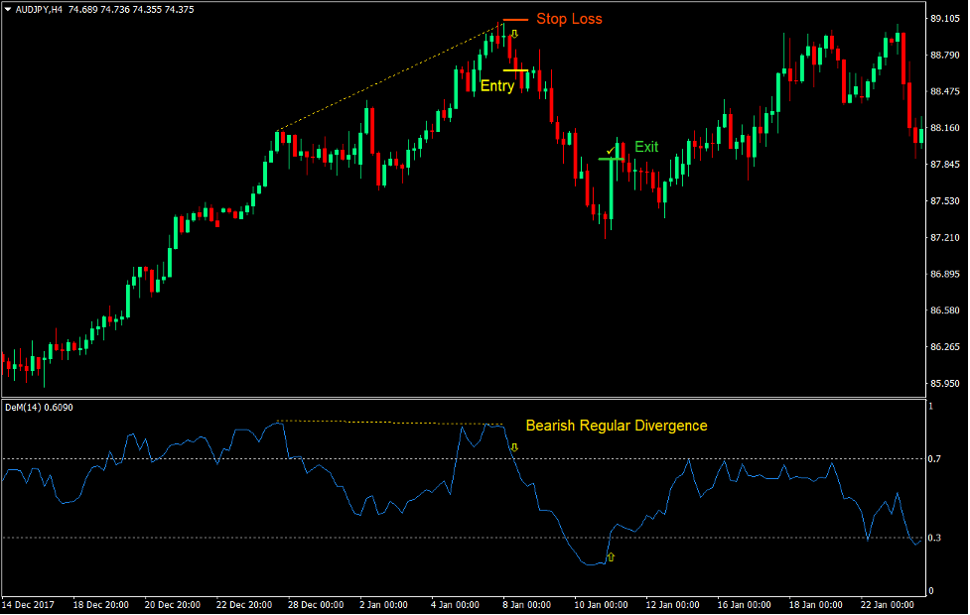Click the down arrow icon in the DeMarker pane
The height and width of the screenshot is (615, 970).
514,447
